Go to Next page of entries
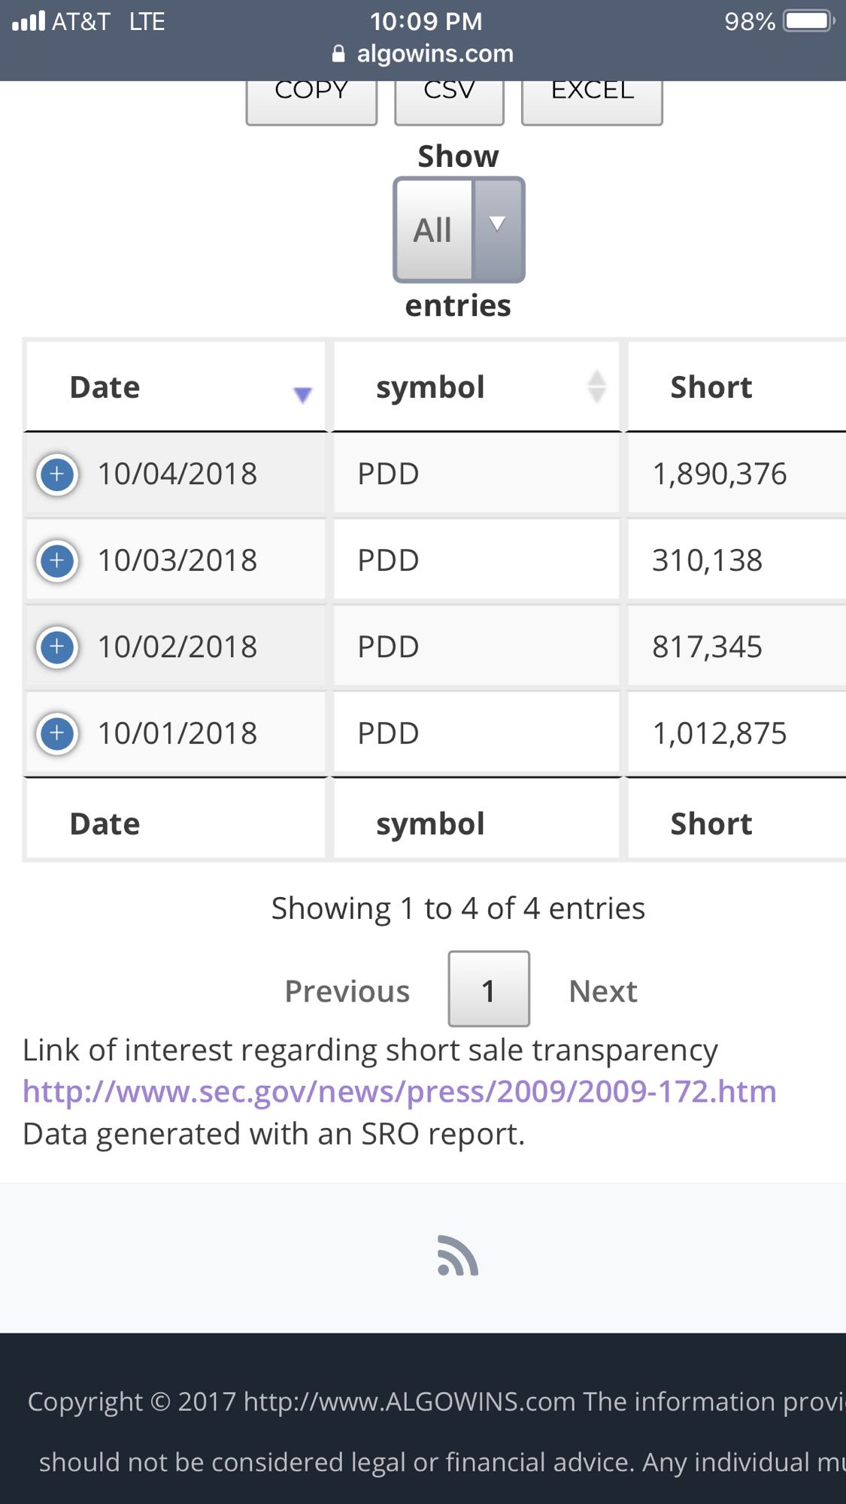 [603, 991]
